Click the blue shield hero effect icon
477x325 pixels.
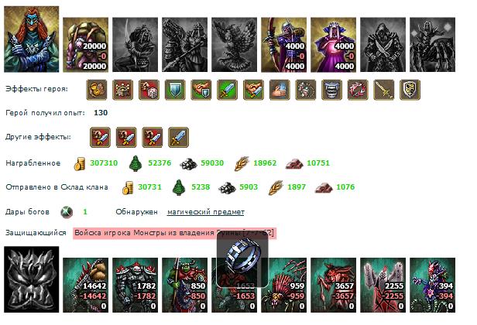[175, 90]
